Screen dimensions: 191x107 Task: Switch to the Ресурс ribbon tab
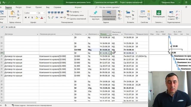[19, 7]
